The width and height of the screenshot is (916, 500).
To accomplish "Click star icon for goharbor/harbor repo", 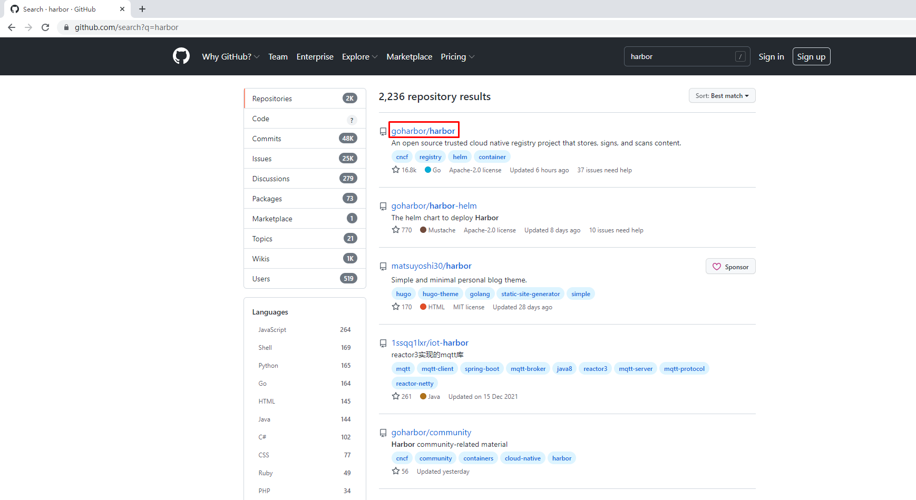I will pyautogui.click(x=396, y=170).
